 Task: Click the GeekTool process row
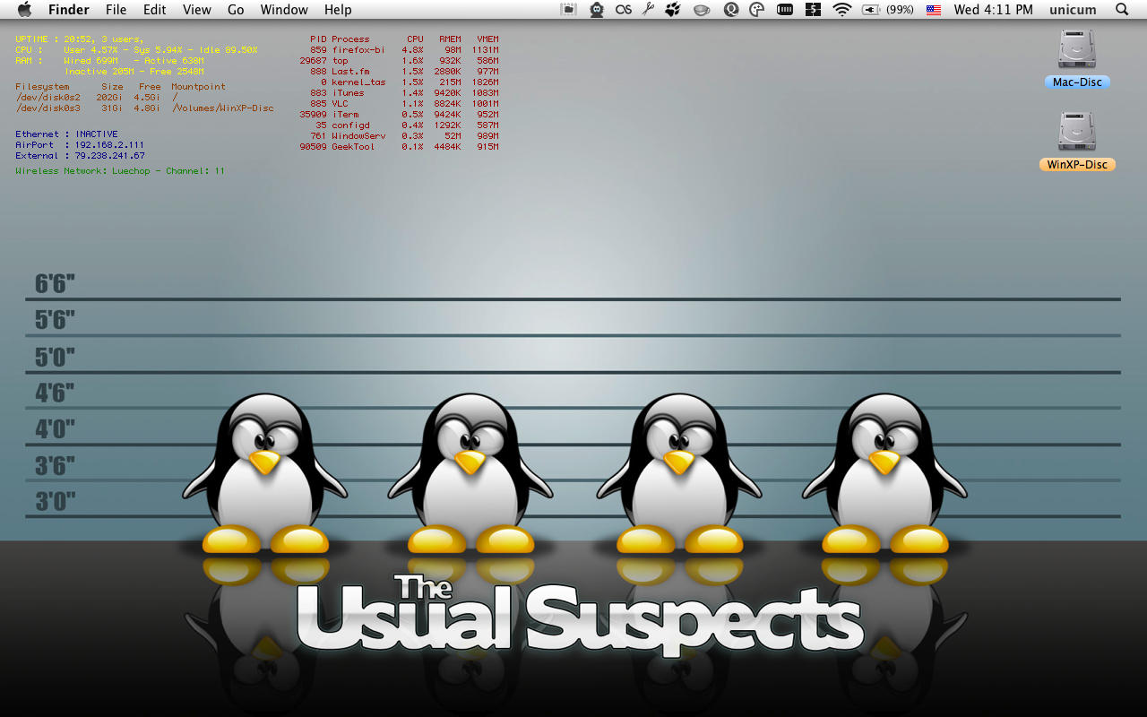400,147
